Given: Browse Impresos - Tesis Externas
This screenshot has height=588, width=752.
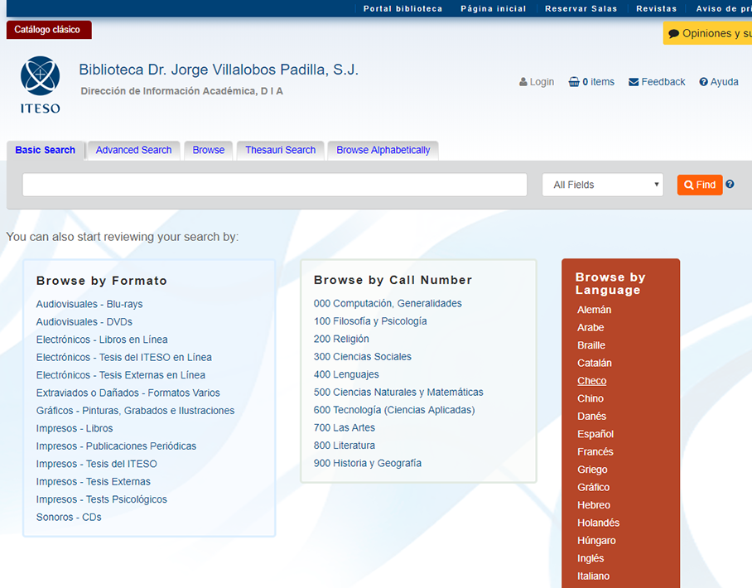Looking at the screenshot, I should (93, 481).
